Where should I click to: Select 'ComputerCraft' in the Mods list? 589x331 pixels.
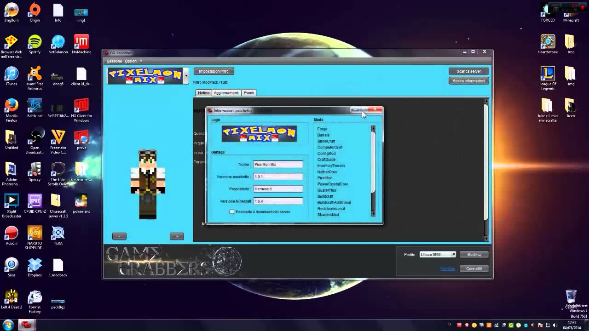(x=330, y=148)
